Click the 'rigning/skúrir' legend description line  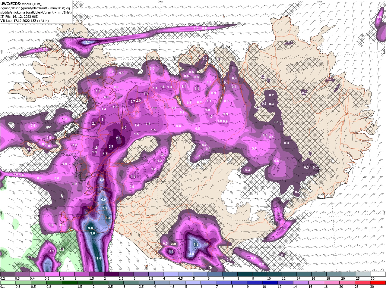35,8
